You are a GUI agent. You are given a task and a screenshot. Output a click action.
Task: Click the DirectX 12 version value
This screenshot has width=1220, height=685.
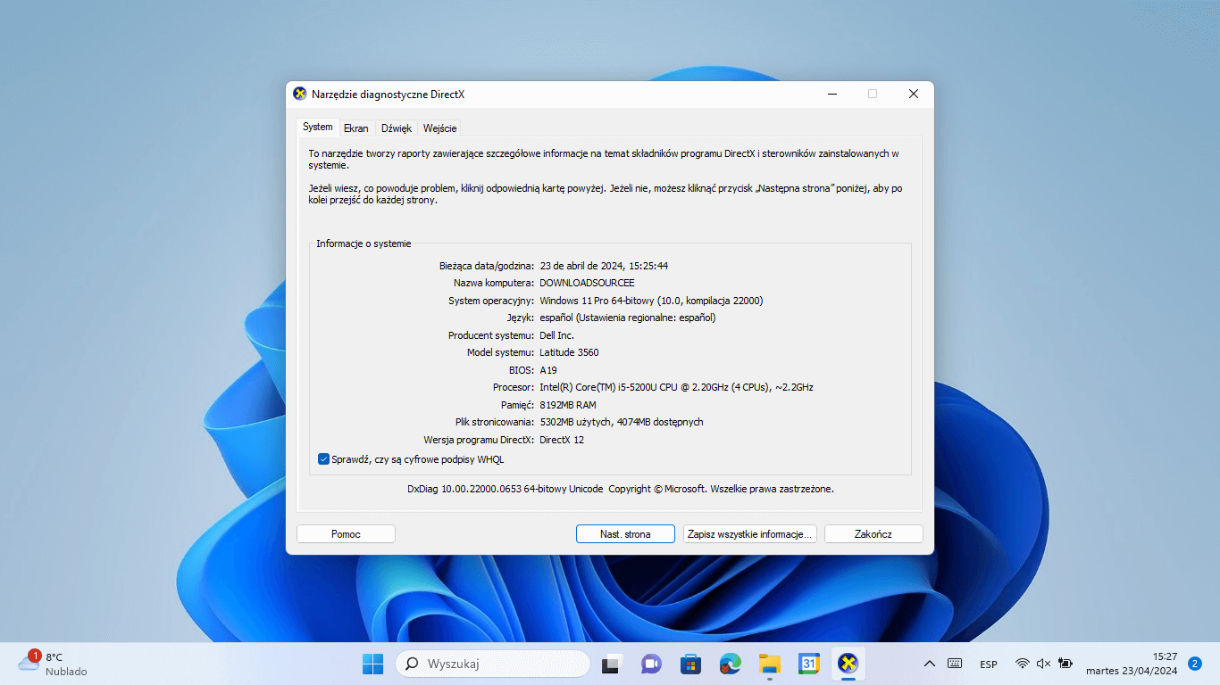[562, 440]
